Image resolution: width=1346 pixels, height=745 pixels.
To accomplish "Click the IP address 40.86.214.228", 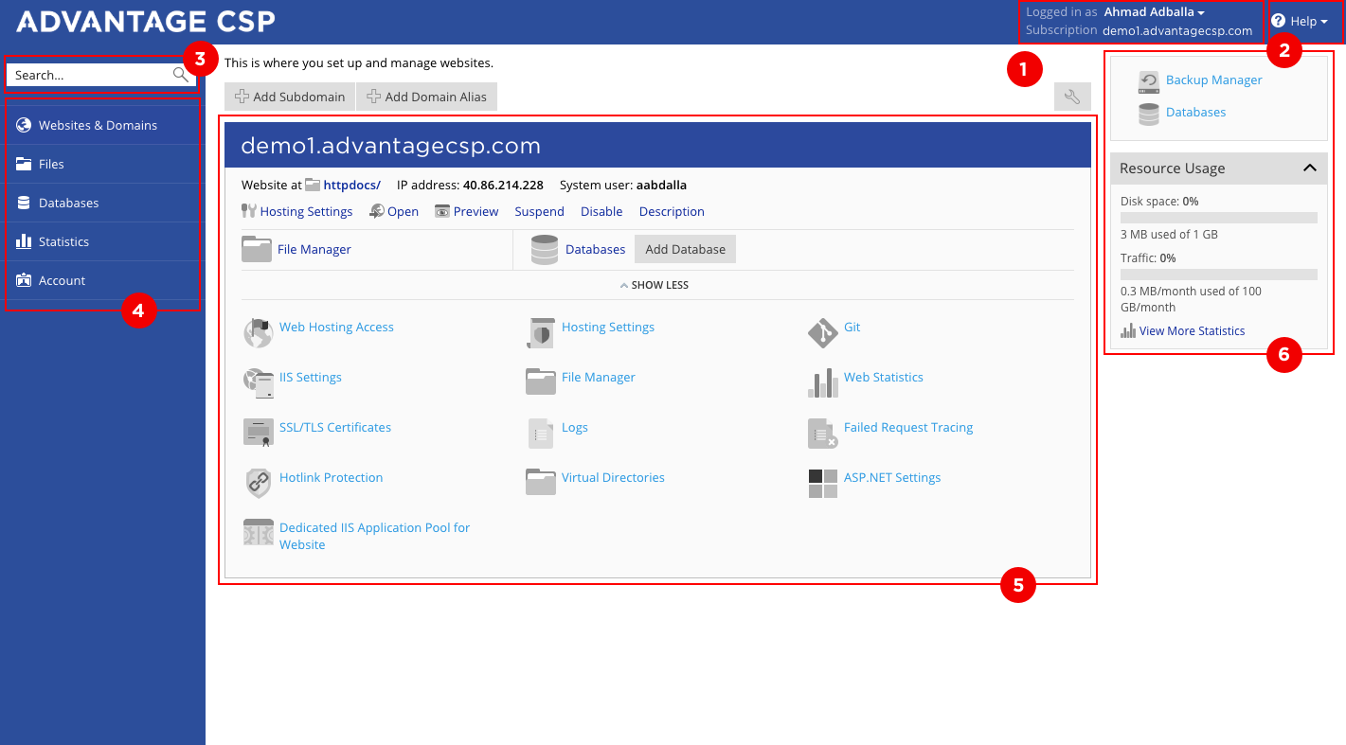I will (503, 185).
